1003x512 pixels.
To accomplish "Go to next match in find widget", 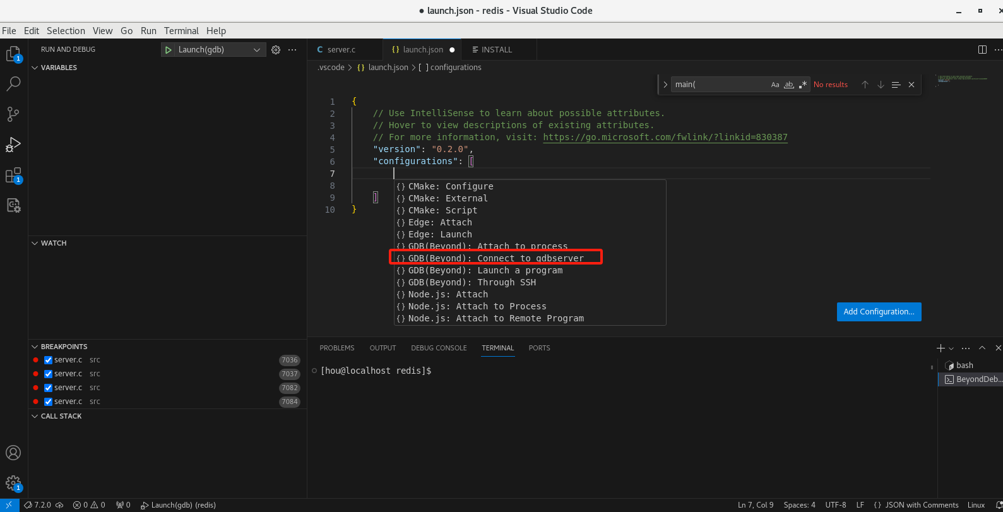I will (x=881, y=85).
